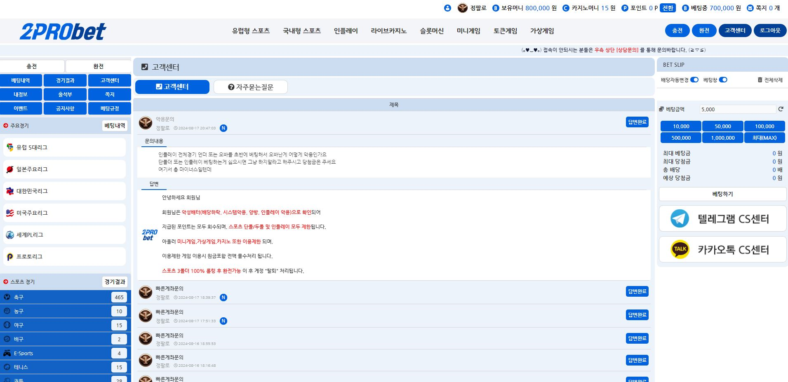
Task: Toggle the 배당자동변경 switch
Action: tap(694, 80)
